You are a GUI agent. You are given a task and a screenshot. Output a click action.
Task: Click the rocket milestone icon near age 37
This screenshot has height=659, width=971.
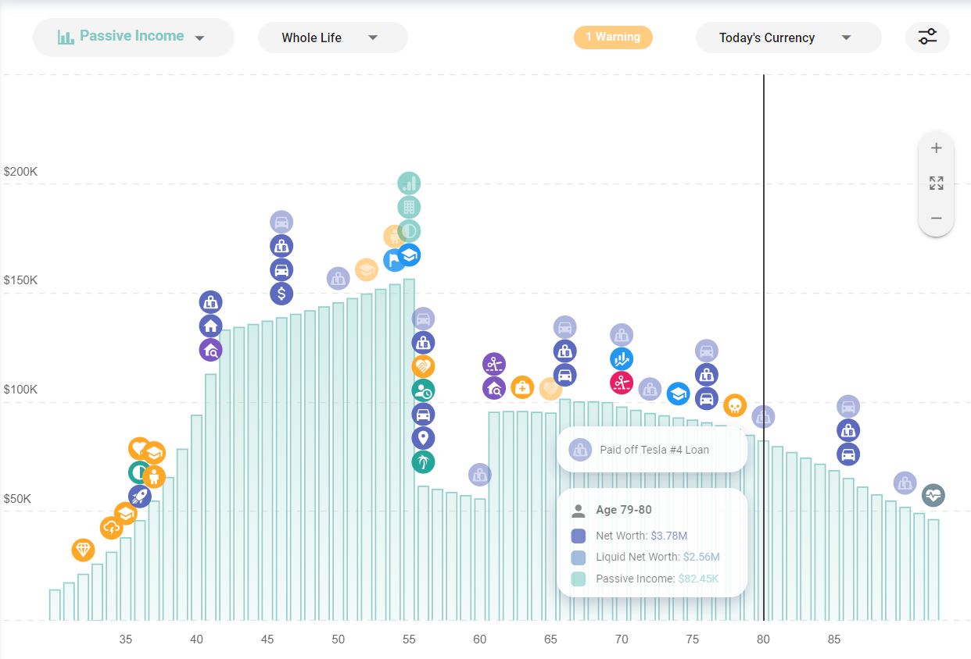pos(140,497)
